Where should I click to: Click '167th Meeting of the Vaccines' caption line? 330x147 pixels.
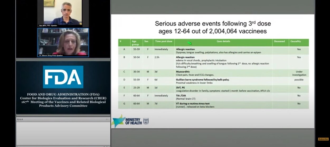coord(63,102)
